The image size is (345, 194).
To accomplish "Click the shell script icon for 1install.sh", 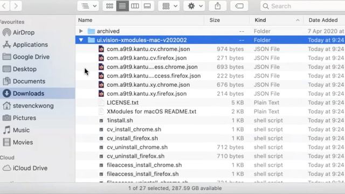I will [x=101, y=121].
